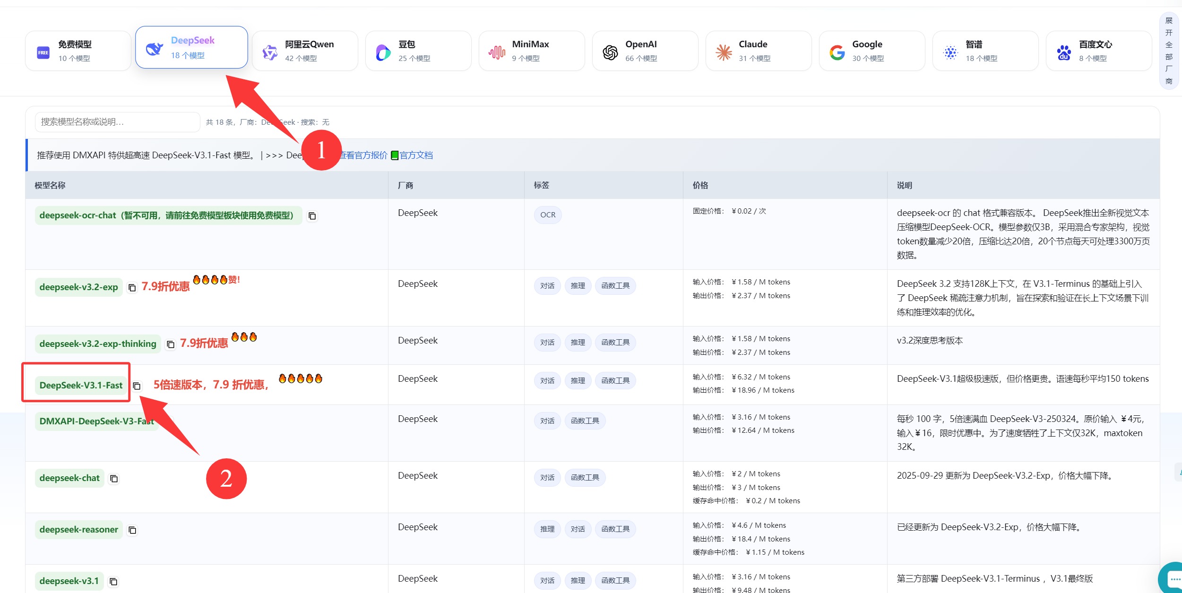
Task: Click input price ¥6.32 / M tokens
Action: click(x=761, y=377)
